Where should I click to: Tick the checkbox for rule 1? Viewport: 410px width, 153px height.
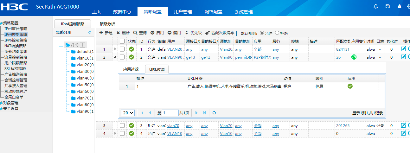(x=122, y=49)
